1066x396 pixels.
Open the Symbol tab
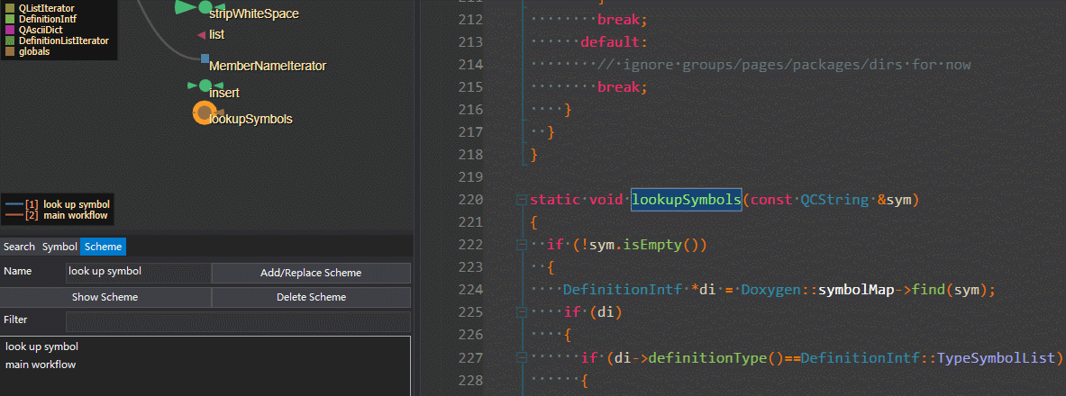(x=59, y=247)
